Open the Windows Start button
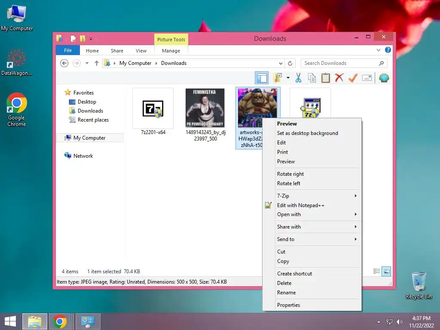 click(x=10, y=321)
